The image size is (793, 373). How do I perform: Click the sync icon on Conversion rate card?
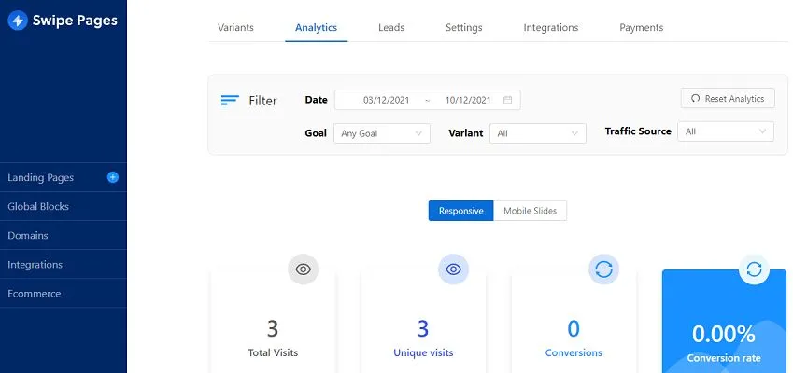[x=754, y=269]
